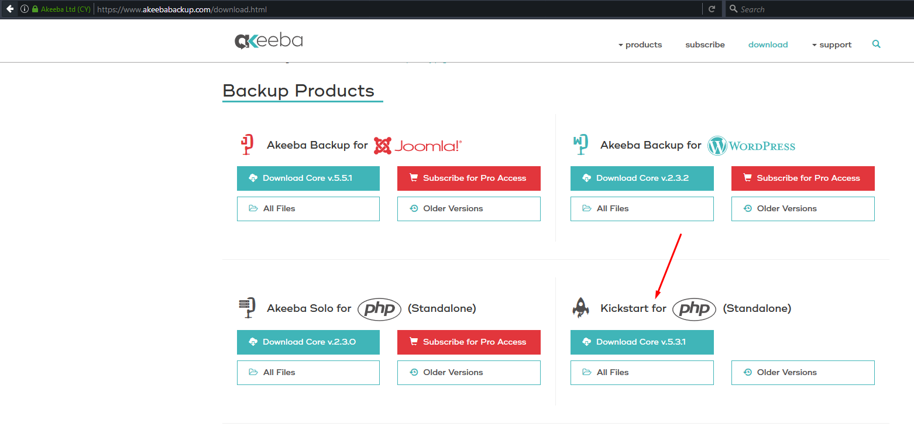Click the Akeeba Backup for WordPress product icon

[x=580, y=145]
